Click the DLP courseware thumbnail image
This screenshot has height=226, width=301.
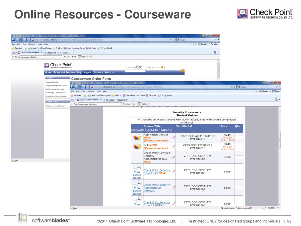(137, 147)
